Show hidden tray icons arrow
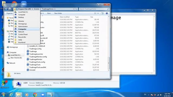 pos(149,95)
